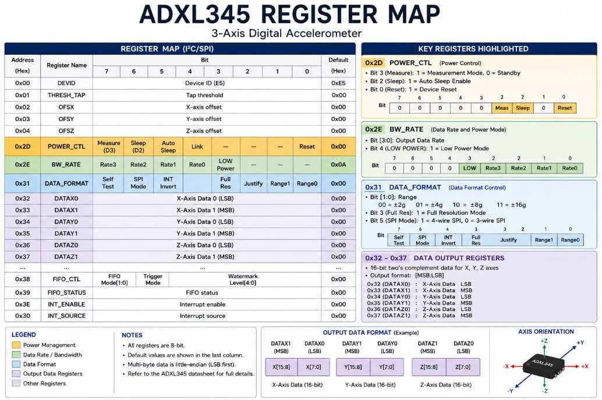Click the X[7:0] data box

[x=313, y=367]
